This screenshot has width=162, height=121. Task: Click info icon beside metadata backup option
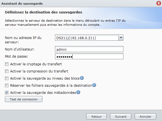pyautogui.click(x=78, y=92)
